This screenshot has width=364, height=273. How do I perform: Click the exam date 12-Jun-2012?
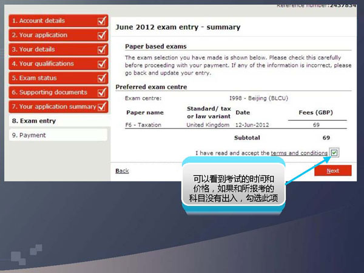tap(251, 124)
